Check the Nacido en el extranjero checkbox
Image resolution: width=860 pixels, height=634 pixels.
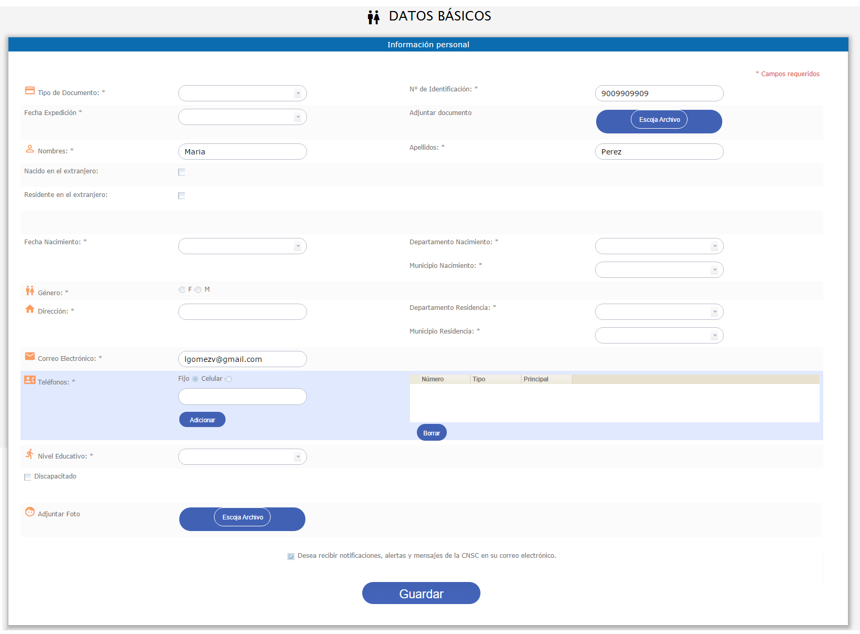[182, 172]
